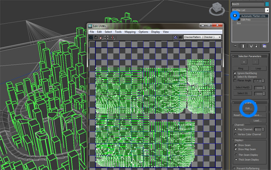Click the Select MatID button
Screen dimensions: 271x170
tap(242, 88)
